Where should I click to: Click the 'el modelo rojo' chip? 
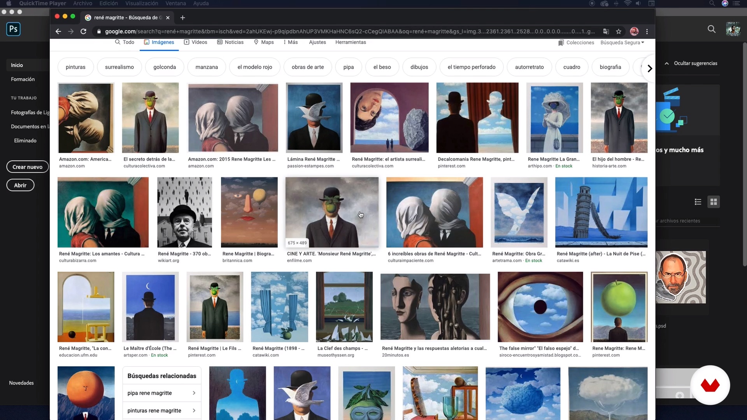[x=255, y=67]
